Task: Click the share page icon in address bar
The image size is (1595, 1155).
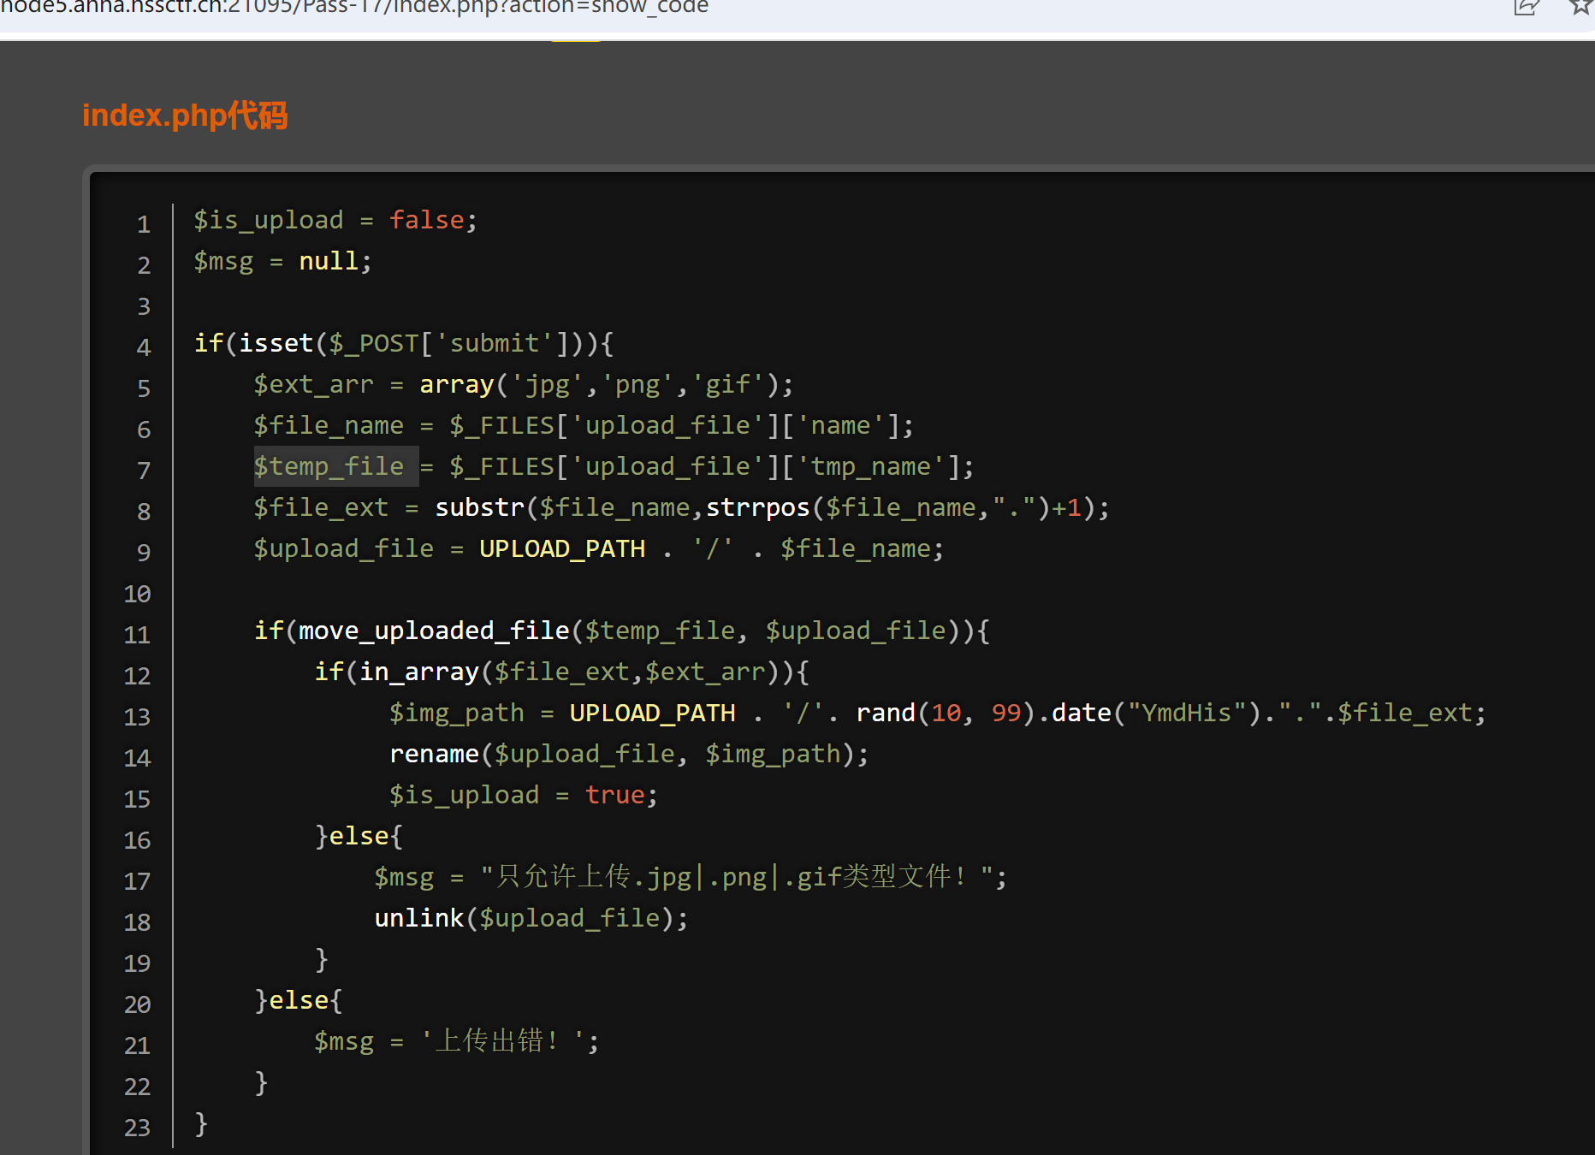Action: (1527, 7)
